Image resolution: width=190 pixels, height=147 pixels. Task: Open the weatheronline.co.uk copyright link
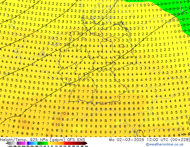tap(165, 144)
